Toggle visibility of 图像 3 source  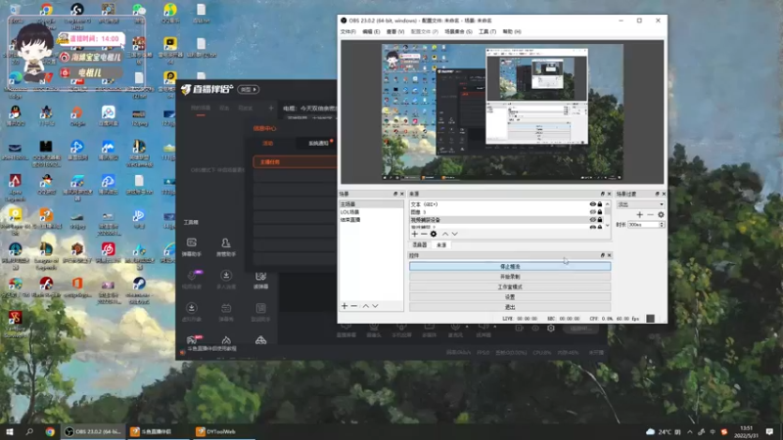(x=593, y=212)
